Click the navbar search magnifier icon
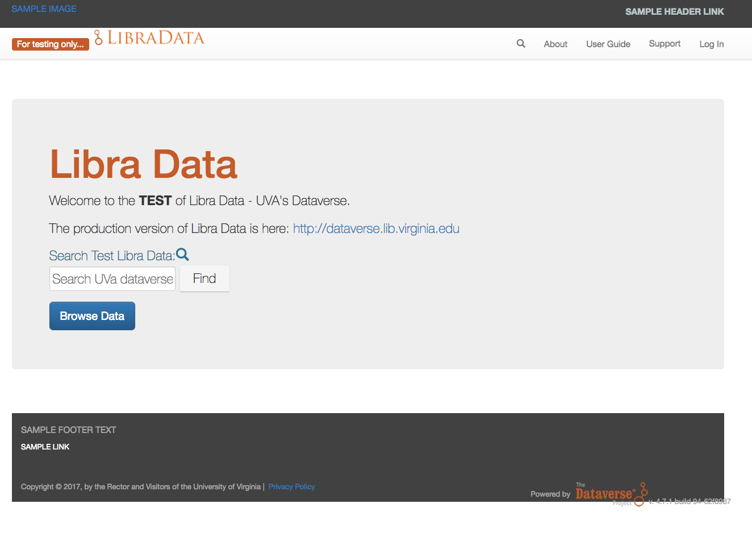The width and height of the screenshot is (752, 541). pos(521,44)
